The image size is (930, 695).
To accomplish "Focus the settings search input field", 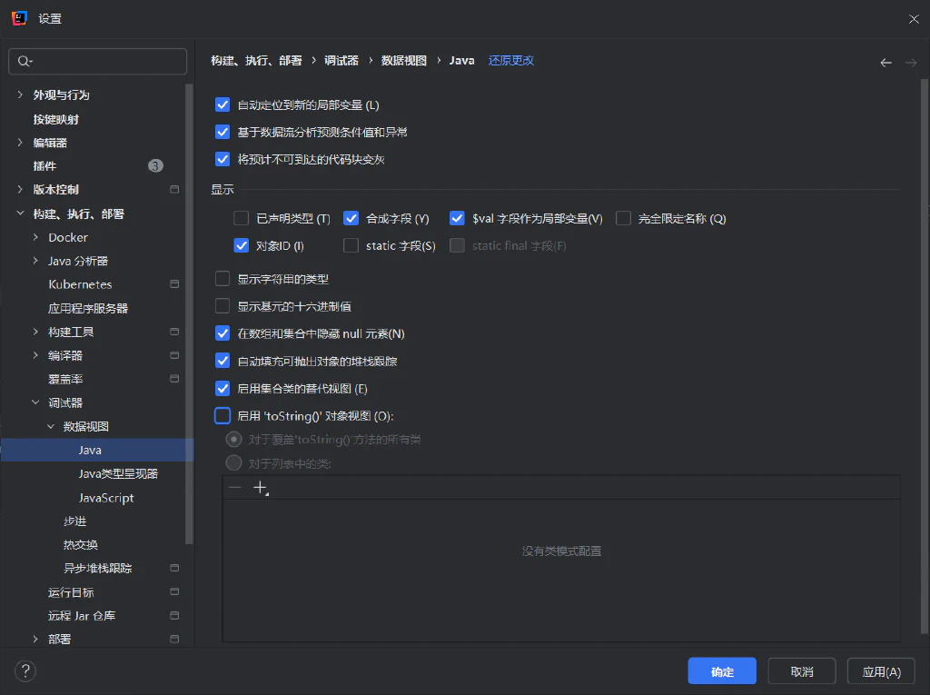I will (x=98, y=61).
